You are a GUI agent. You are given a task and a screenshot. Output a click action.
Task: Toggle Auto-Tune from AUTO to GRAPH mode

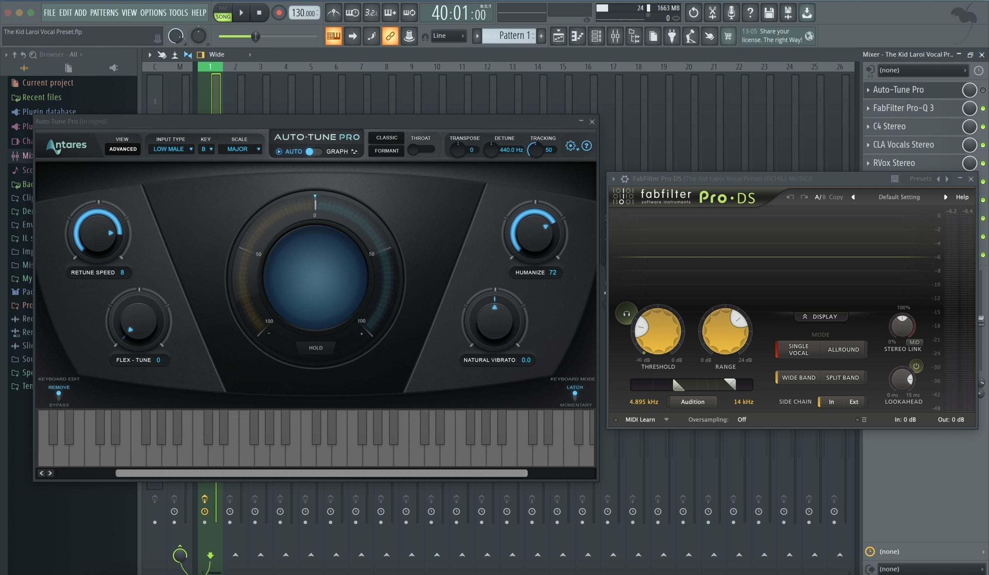314,151
